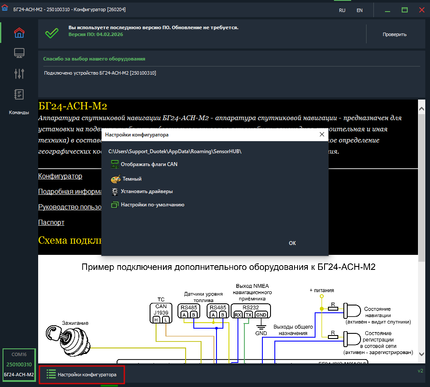Image resolution: width=430 pixels, height=387 pixels.
Task: Toggle the Темный theme option
Action: click(x=132, y=179)
